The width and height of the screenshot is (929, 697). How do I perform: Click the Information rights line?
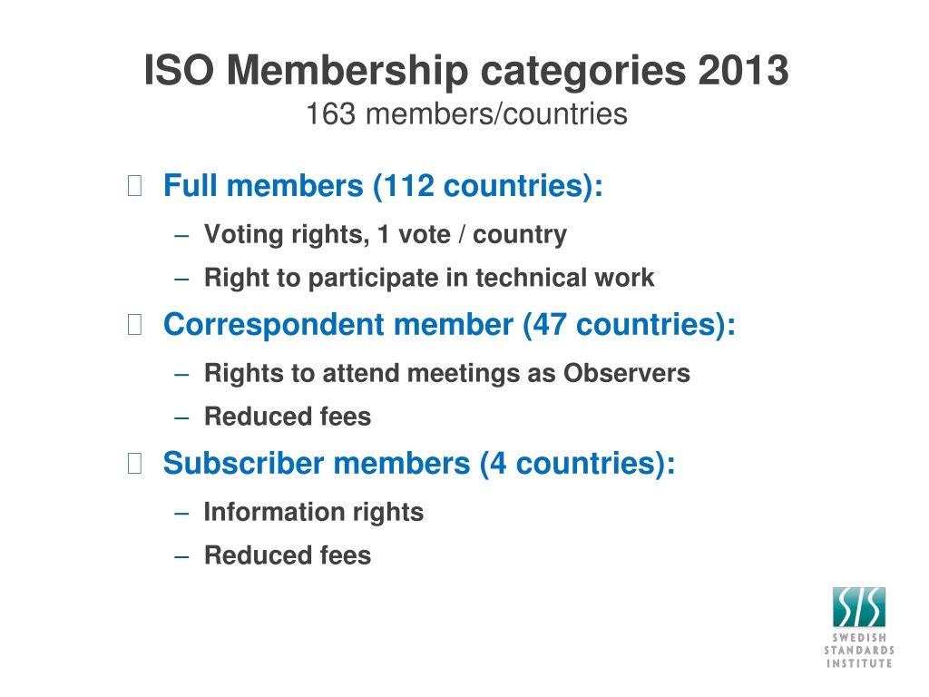pos(313,512)
